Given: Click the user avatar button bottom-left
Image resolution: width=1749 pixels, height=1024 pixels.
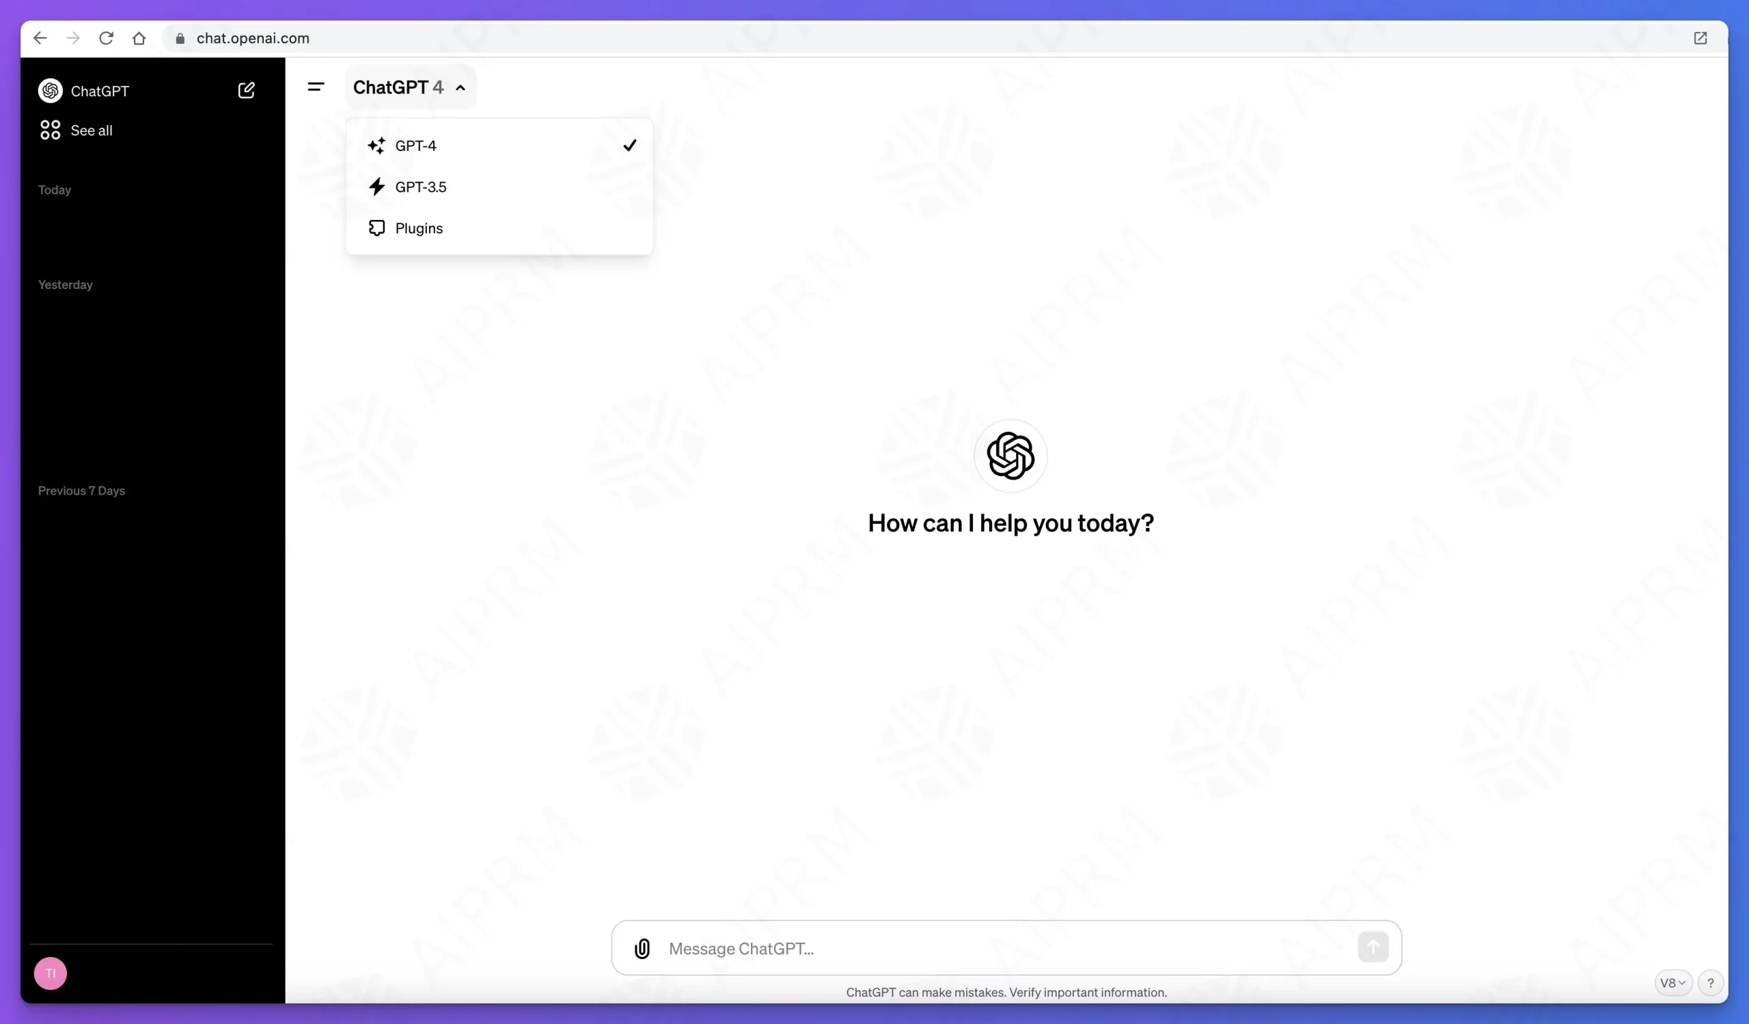Looking at the screenshot, I should [x=50, y=973].
